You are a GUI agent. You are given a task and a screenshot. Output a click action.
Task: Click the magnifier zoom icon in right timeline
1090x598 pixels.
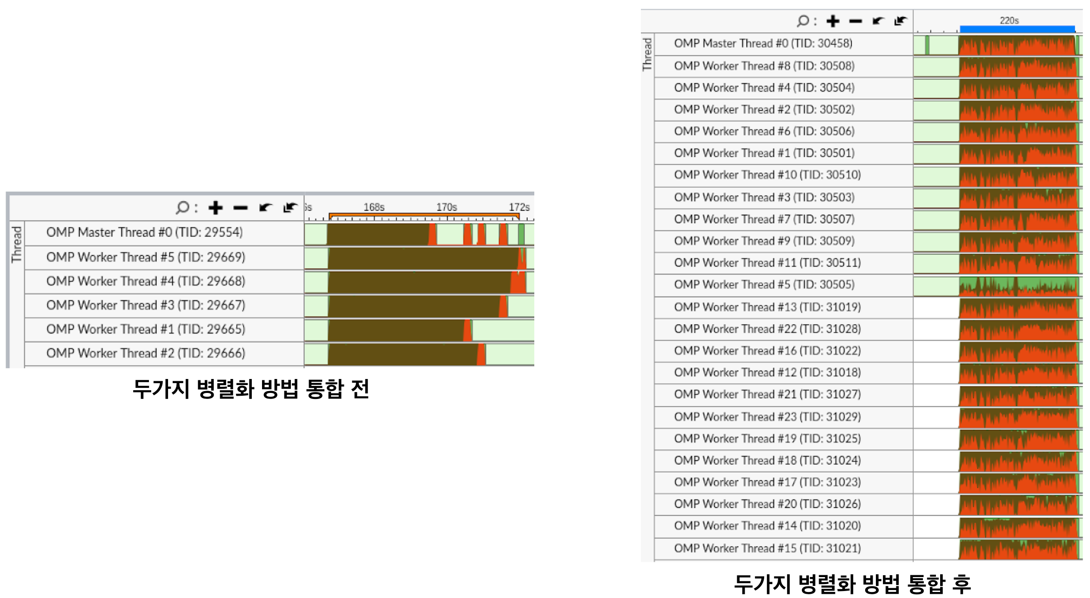pos(803,21)
